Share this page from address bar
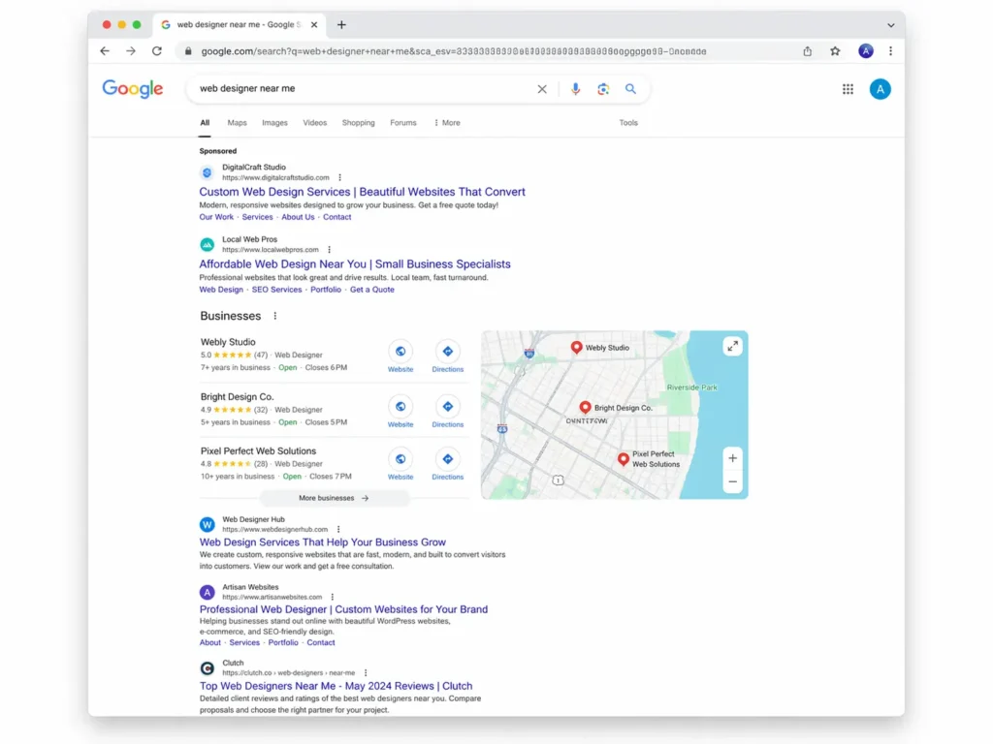The image size is (993, 744). (x=808, y=51)
